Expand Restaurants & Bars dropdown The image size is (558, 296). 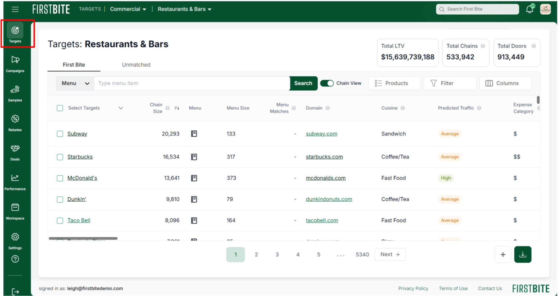(x=184, y=9)
